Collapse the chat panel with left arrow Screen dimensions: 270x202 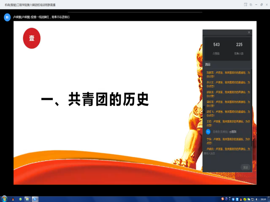[204, 110]
